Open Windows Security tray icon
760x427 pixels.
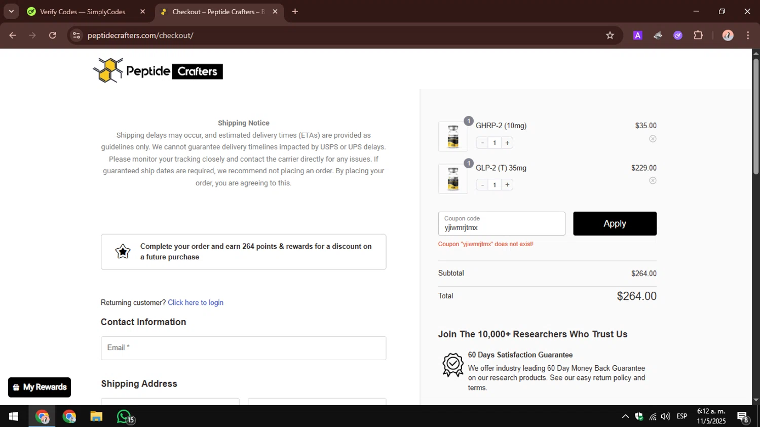639,416
